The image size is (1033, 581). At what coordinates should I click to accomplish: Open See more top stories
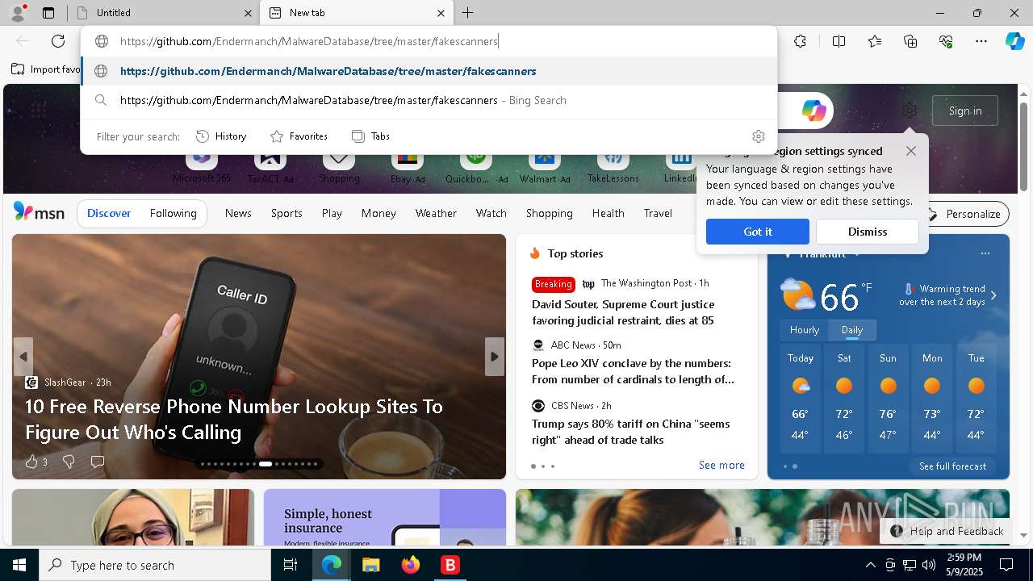click(721, 466)
